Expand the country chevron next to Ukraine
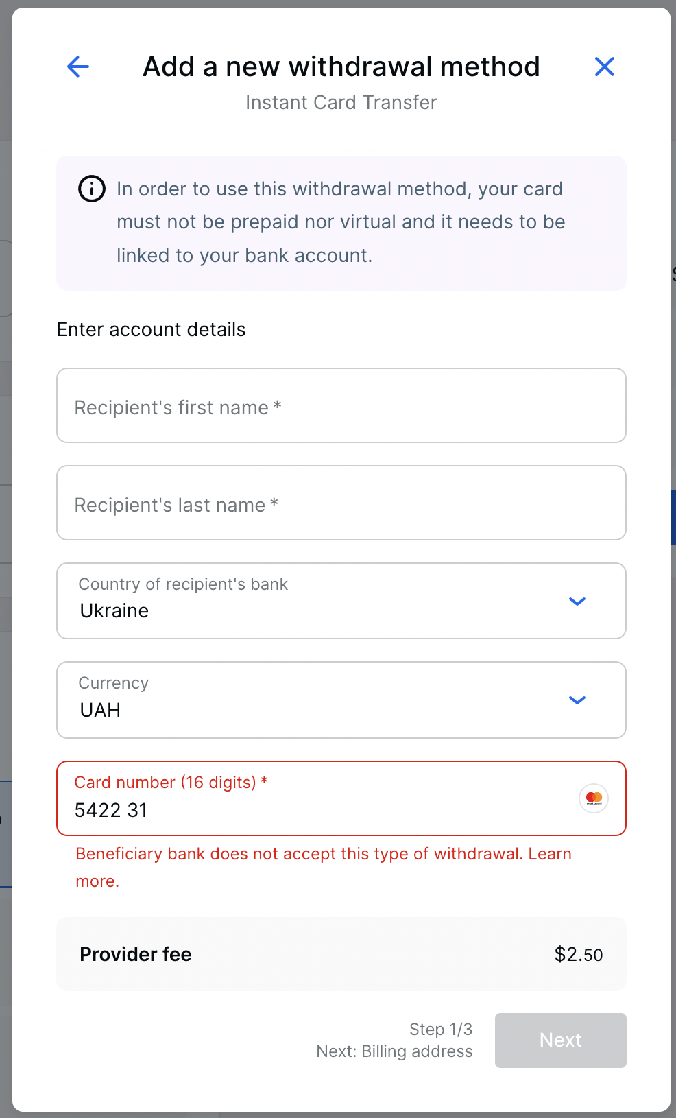The image size is (676, 1118). click(x=577, y=602)
